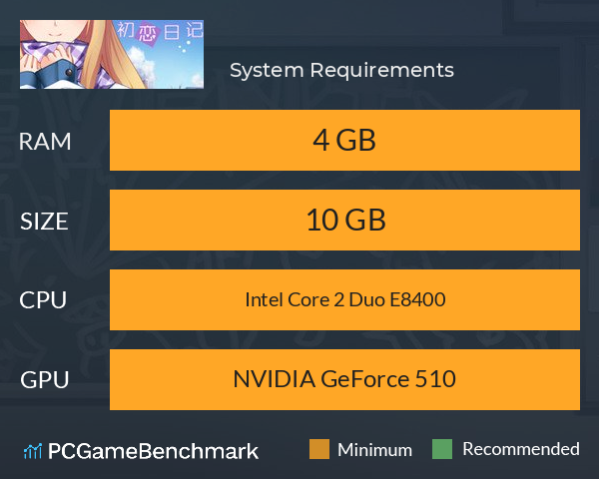Screen dimensions: 599x479
Task: Click the 10 GB SIZE bar
Action: point(344,220)
